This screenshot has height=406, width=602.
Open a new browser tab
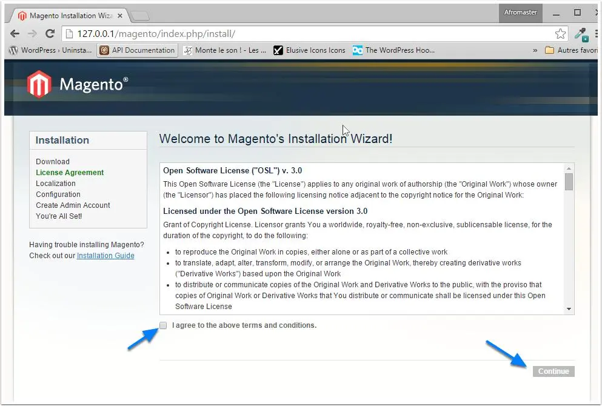(x=140, y=16)
